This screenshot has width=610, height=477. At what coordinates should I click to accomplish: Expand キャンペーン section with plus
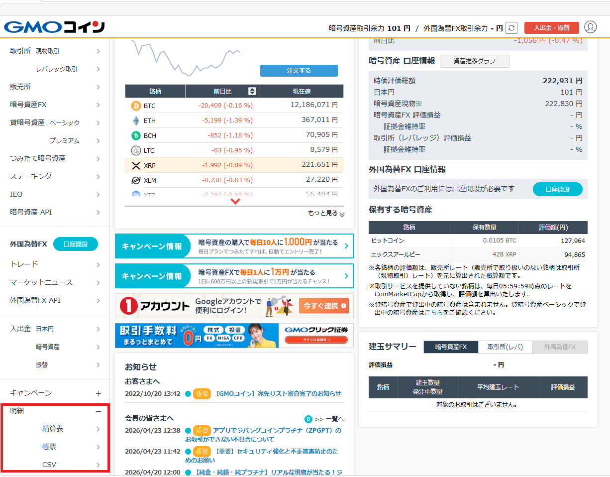tap(98, 393)
